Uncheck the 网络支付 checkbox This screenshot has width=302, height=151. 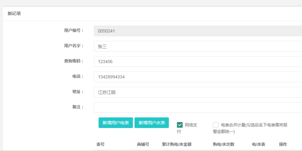click(180, 125)
